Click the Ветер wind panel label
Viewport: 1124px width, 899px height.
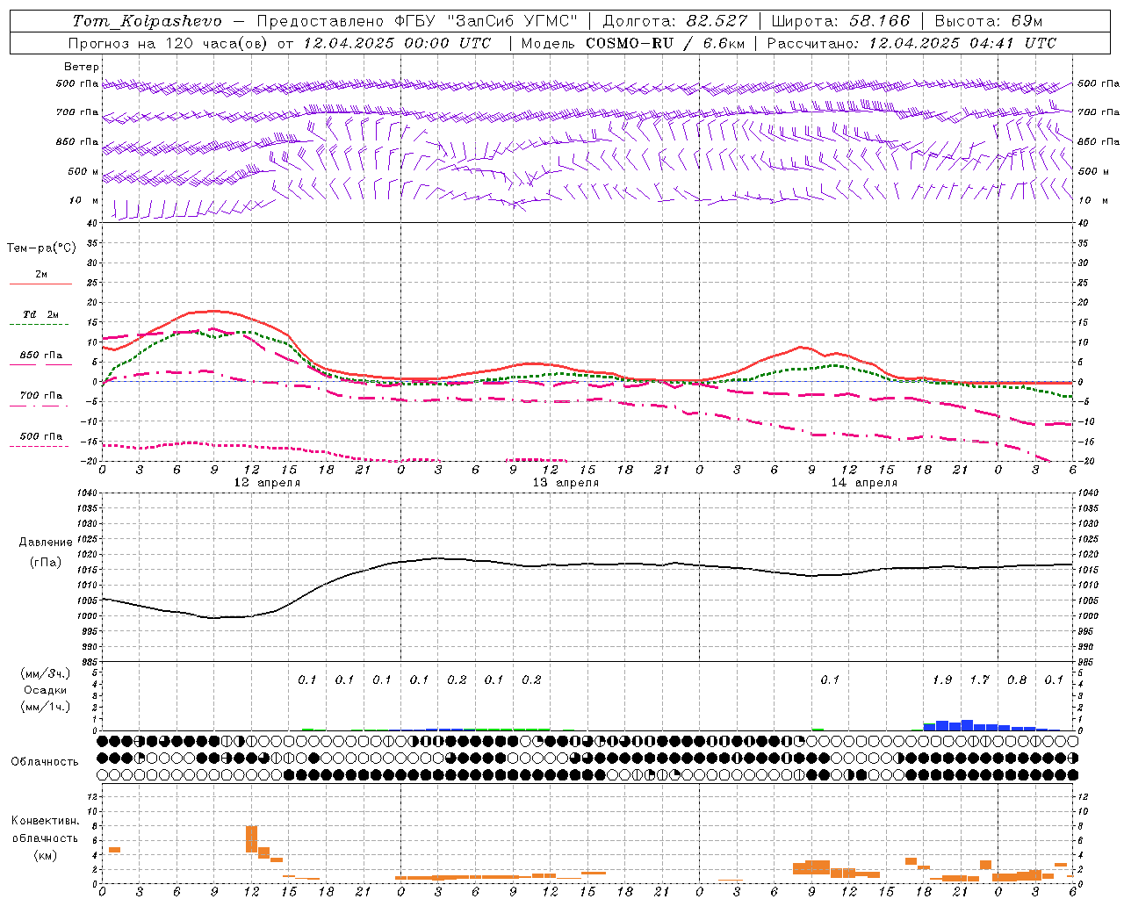click(x=82, y=67)
